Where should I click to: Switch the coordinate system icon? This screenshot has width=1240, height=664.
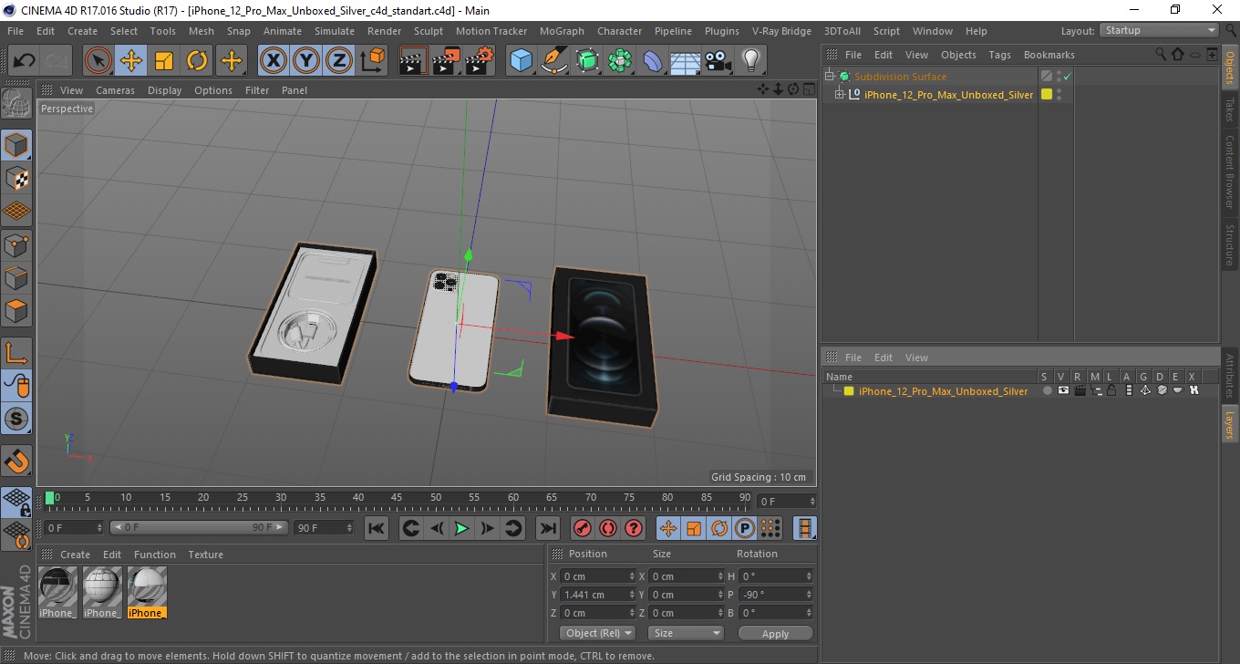click(372, 61)
